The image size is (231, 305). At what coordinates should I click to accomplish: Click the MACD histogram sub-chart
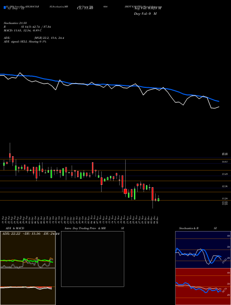[28, 287]
